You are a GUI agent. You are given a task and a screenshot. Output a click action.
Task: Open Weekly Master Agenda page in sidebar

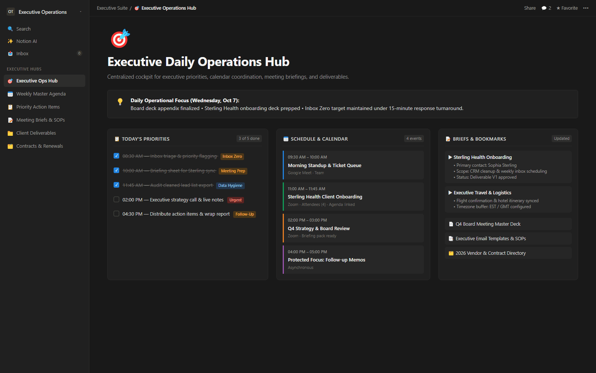point(44,94)
